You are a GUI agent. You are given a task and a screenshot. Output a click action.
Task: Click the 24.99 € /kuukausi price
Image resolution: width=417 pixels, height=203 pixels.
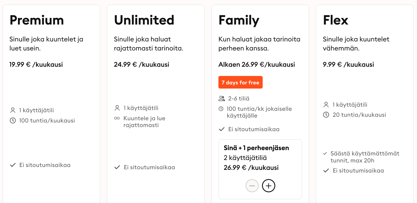[142, 64]
